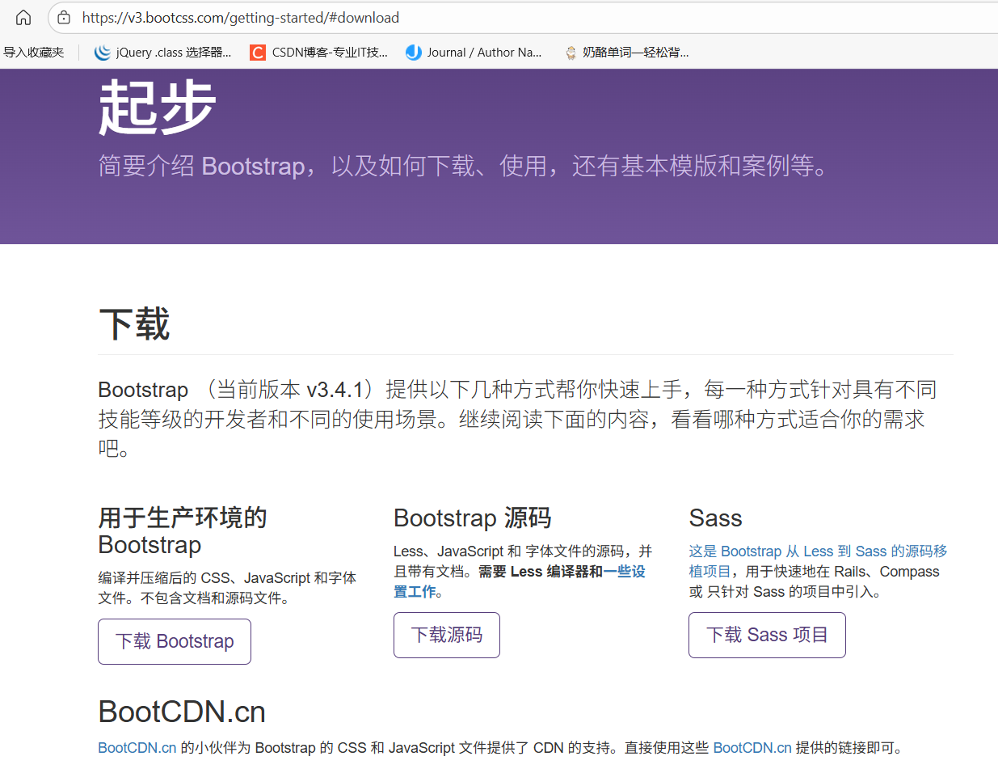Image resolution: width=998 pixels, height=769 pixels.
Task: Click the Journal / Author Na... bookmark favicon
Action: (x=413, y=53)
